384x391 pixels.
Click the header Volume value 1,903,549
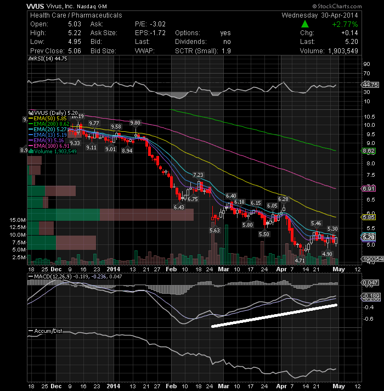(x=343, y=51)
